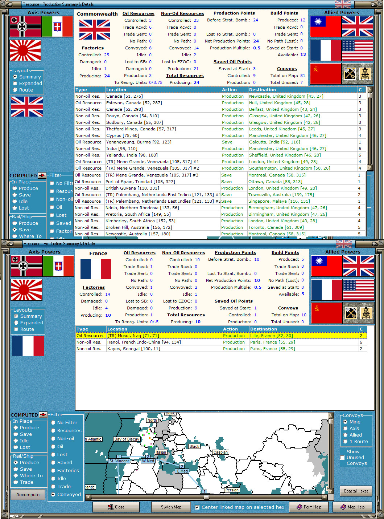Viewport: 384px width, 519px height.
Task: Sort by the Action column in the top window
Action: point(234,90)
